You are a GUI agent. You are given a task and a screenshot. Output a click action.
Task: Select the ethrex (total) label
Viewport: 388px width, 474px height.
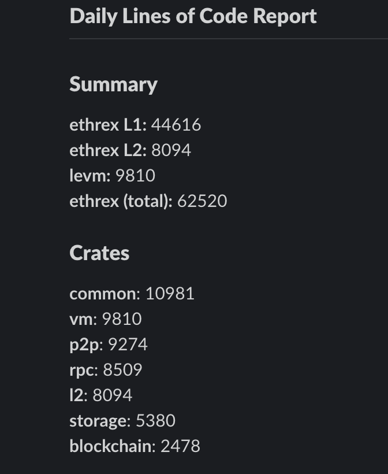[120, 201]
